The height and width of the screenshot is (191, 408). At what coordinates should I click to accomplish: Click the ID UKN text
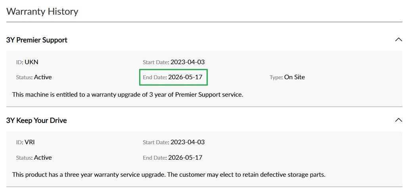click(27, 62)
